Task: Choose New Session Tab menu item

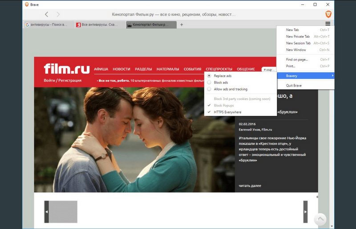Action: pos(305,43)
